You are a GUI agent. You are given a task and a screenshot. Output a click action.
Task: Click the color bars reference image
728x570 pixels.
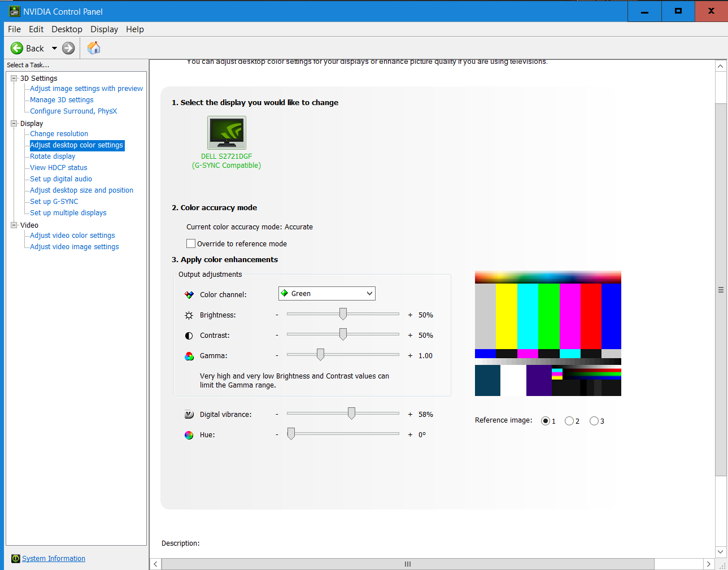pos(548,333)
